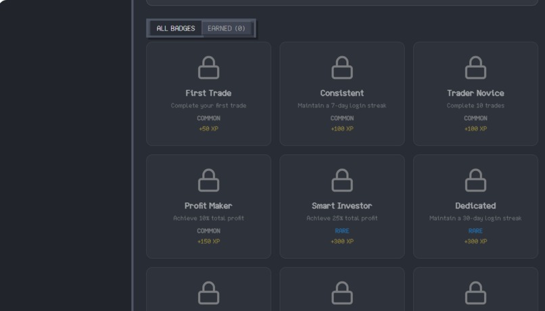Click the lock icon on First Trade badge
Screen dimensions: 545x311
208,68
